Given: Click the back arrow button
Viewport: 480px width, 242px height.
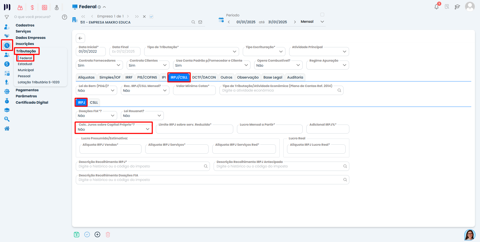Looking at the screenshot, I should click(80, 38).
